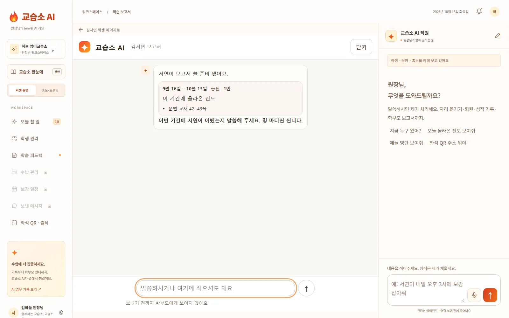Switch to the 학생 운영 tab
The height and width of the screenshot is (318, 509).
[22, 90]
